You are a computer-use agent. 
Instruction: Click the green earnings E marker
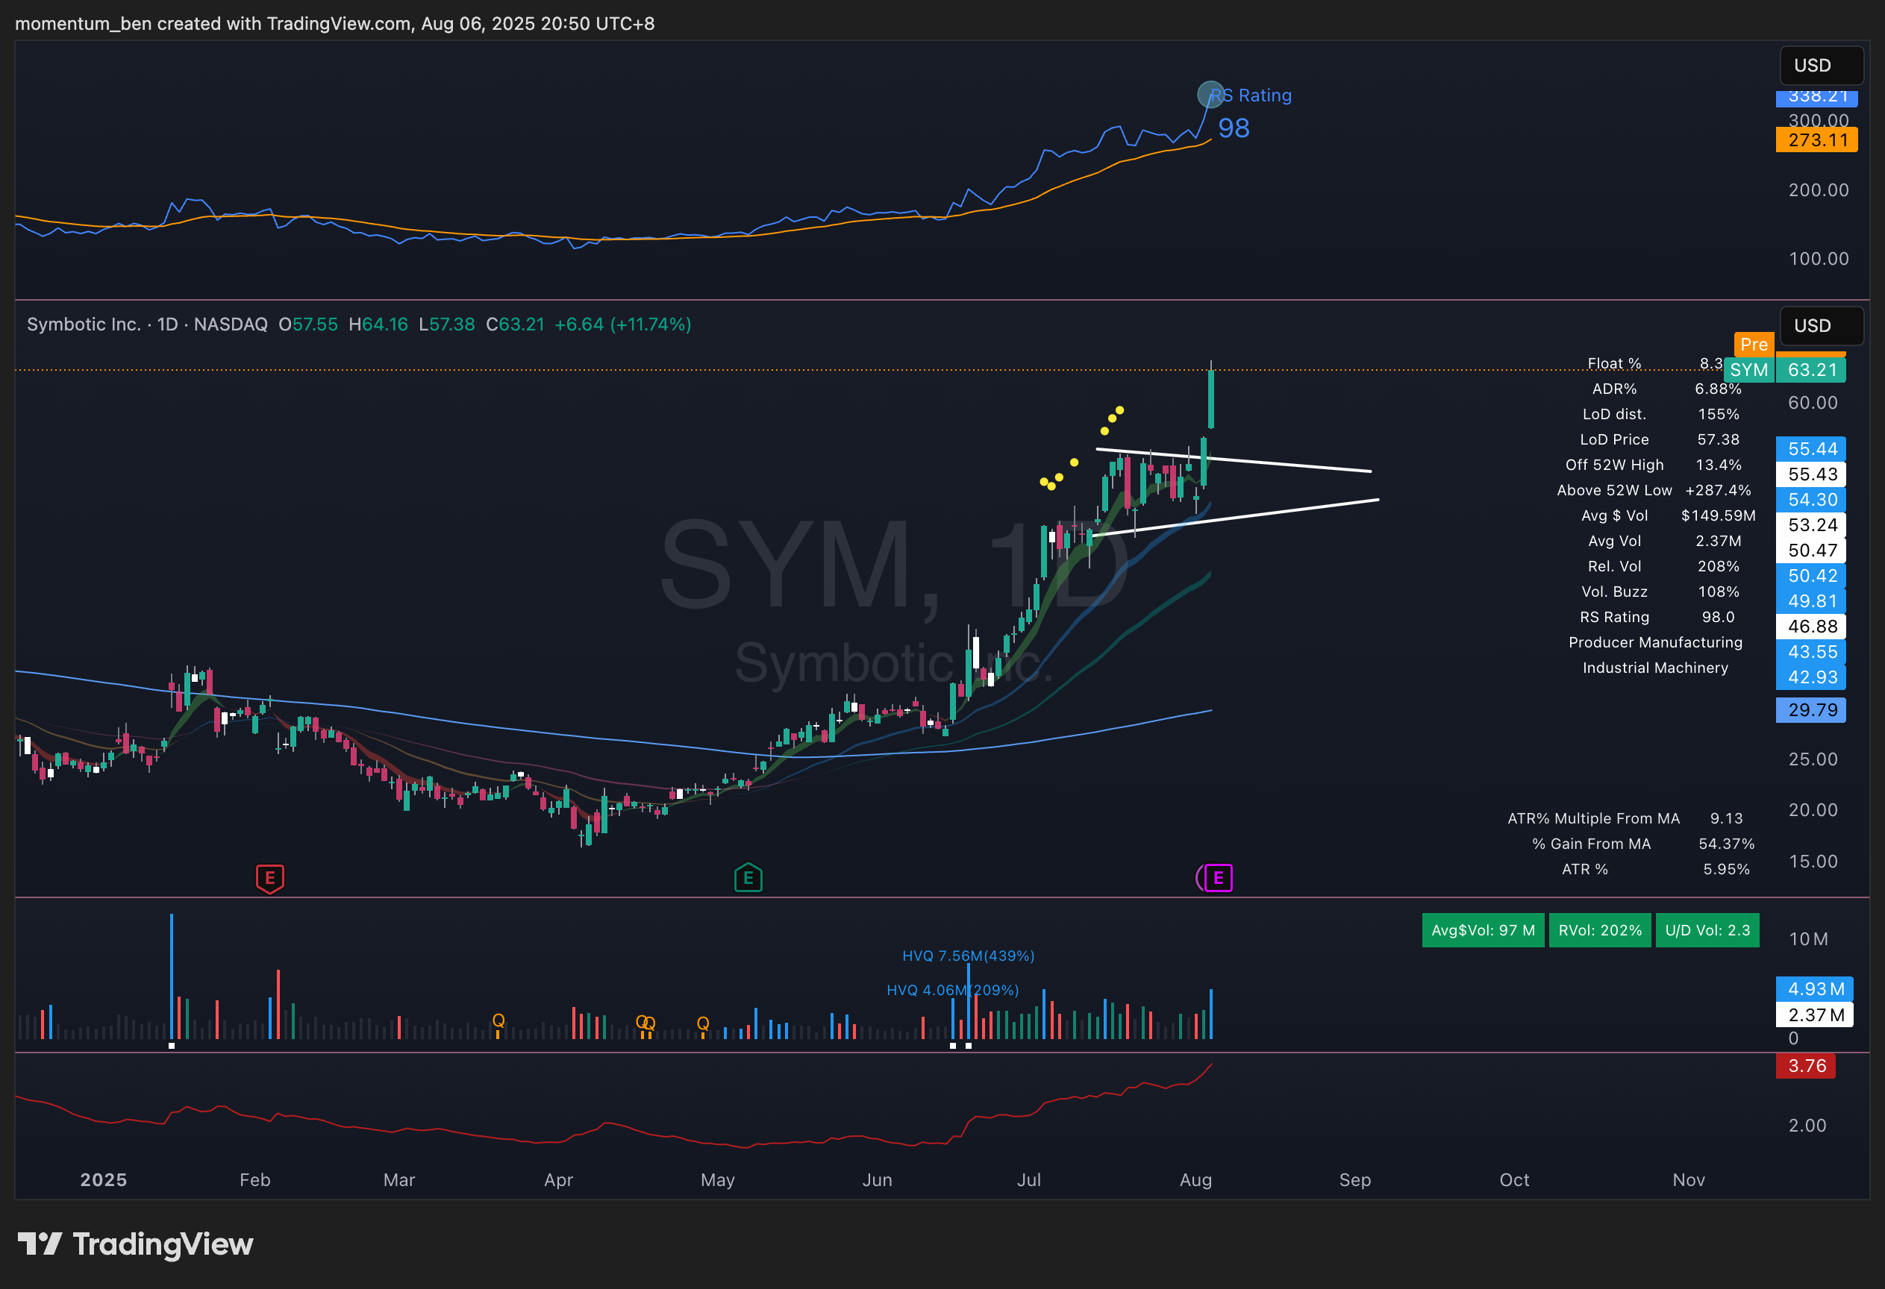tap(748, 878)
